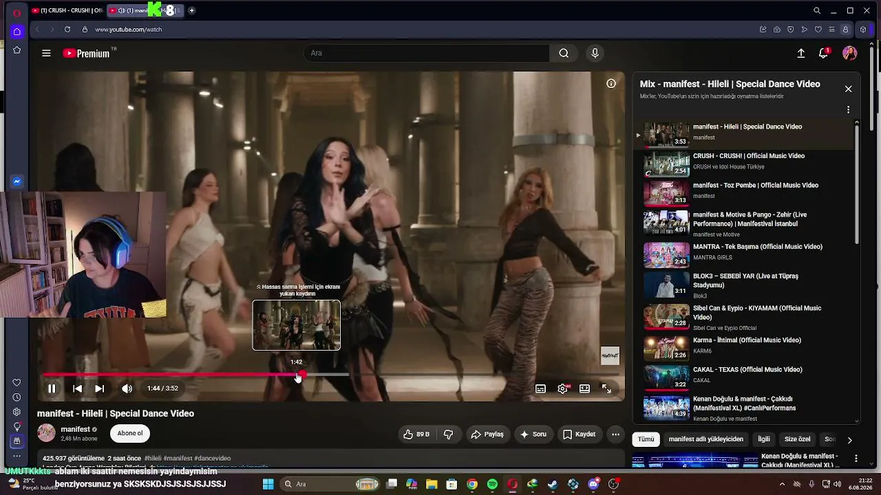This screenshot has height=495, width=881.
Task: Open Opera sidebar settings gear
Action: (17, 412)
